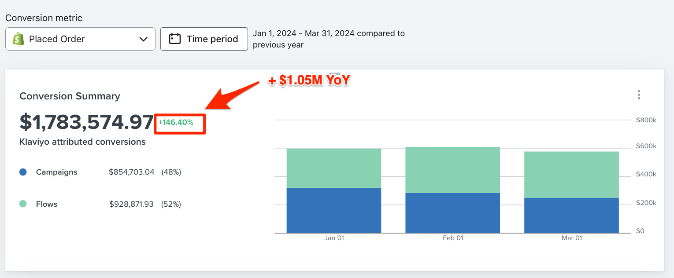This screenshot has width=674, height=278.
Task: Click the Klaviyo attributed conversions label
Action: 82,142
